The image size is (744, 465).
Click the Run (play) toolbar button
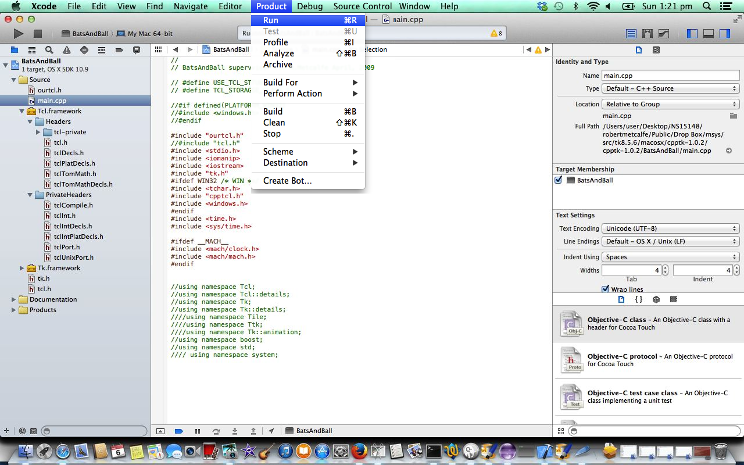point(19,34)
